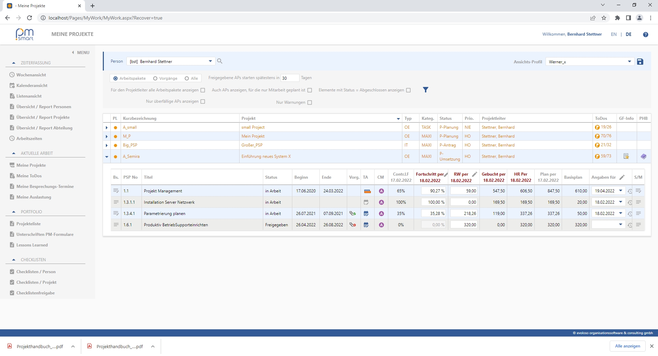Click the filter funnel icon

(425, 90)
